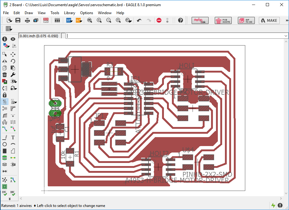This screenshot has width=289, height=210.
Task: Save the board file
Action: click(18, 20)
